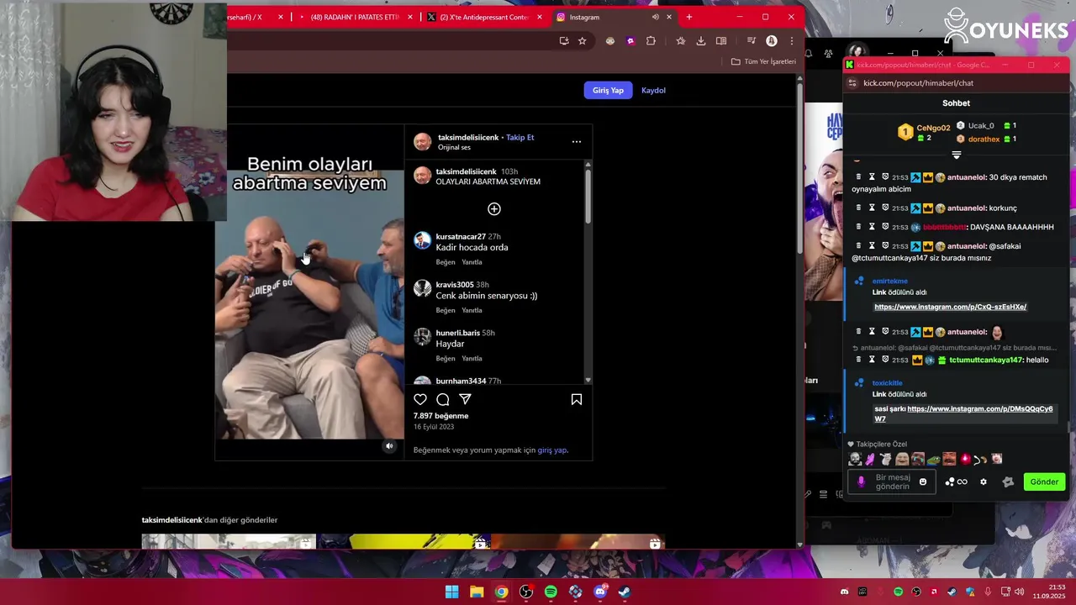Open the comment bubble icon on the post
Image resolution: width=1076 pixels, height=605 pixels.
click(443, 400)
